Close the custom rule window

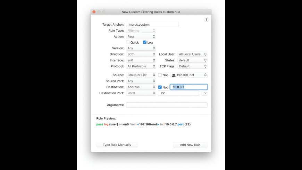pos(94,12)
